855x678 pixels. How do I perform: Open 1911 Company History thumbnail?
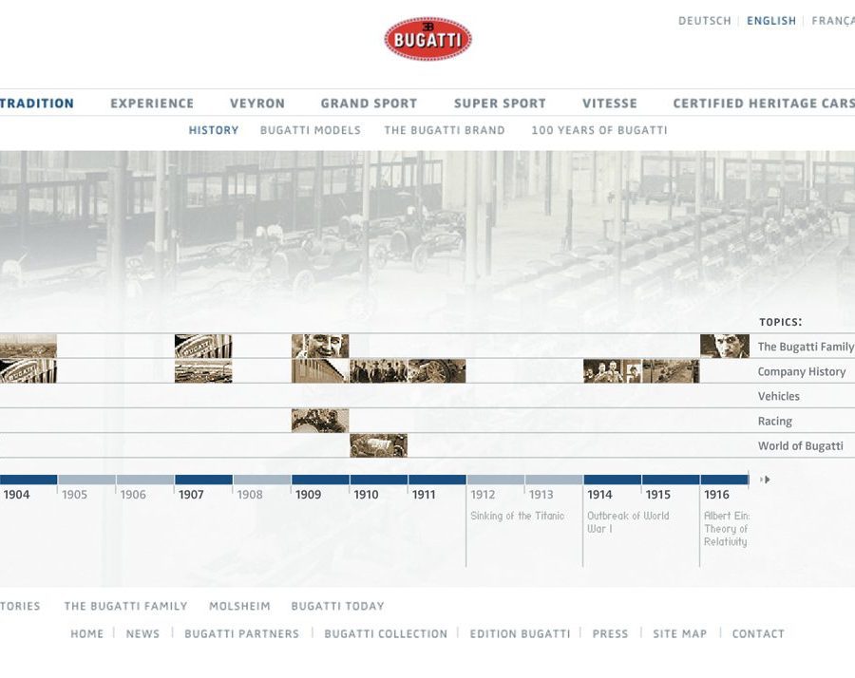click(x=437, y=371)
